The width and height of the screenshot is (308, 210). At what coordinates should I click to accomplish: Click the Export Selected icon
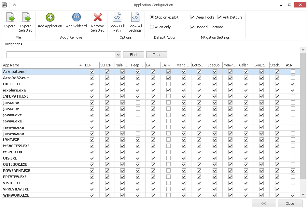(25, 18)
